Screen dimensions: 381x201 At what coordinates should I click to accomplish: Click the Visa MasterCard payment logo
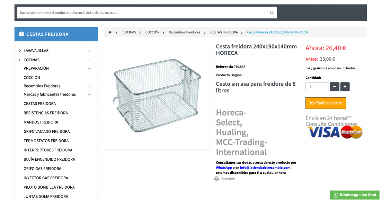pos(335,132)
